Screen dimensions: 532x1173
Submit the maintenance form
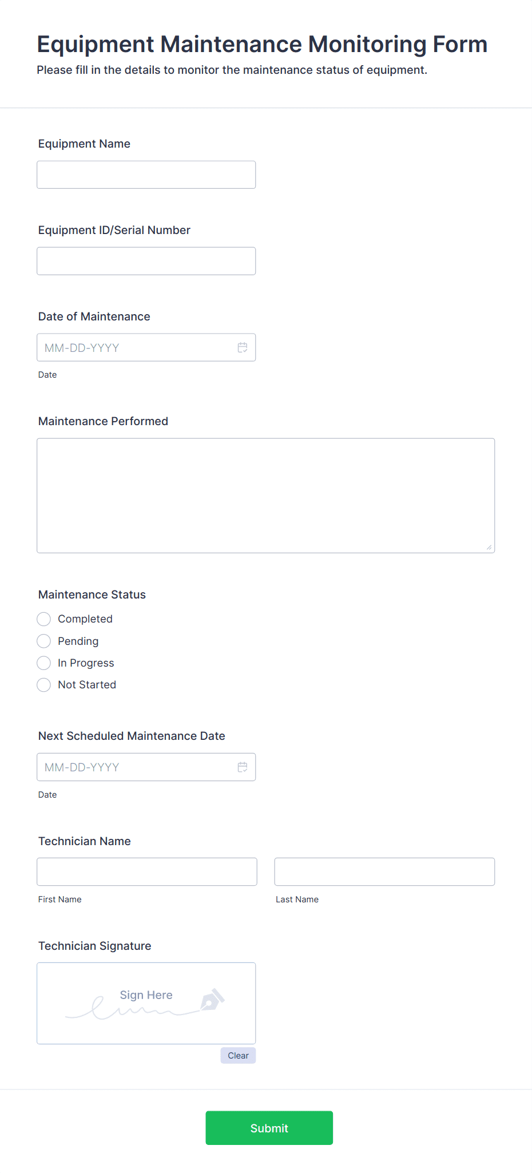[x=269, y=1128]
